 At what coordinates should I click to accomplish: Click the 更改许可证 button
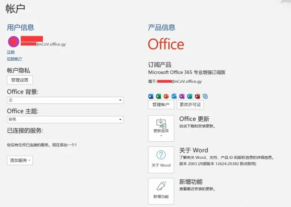coord(190,105)
